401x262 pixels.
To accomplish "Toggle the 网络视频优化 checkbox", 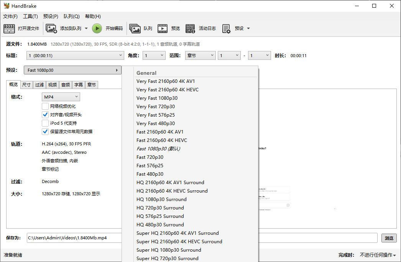I will (x=45, y=106).
